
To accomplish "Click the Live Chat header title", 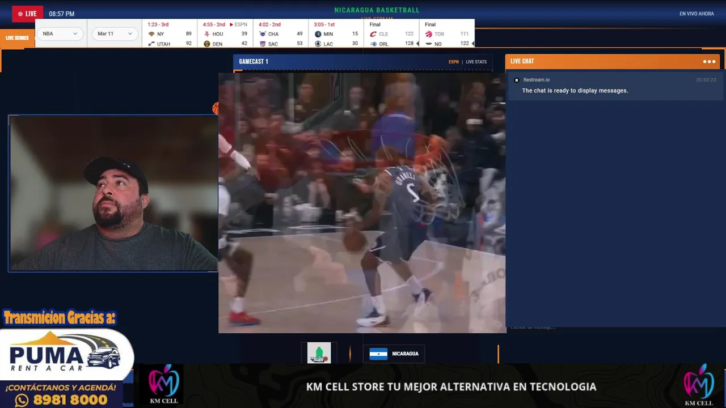I will pos(522,61).
